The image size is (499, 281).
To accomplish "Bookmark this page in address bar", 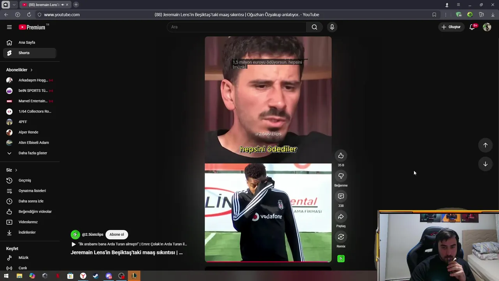I will (434, 14).
